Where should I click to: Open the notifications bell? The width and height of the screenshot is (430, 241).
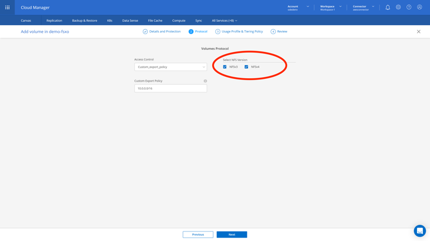coord(387,7)
